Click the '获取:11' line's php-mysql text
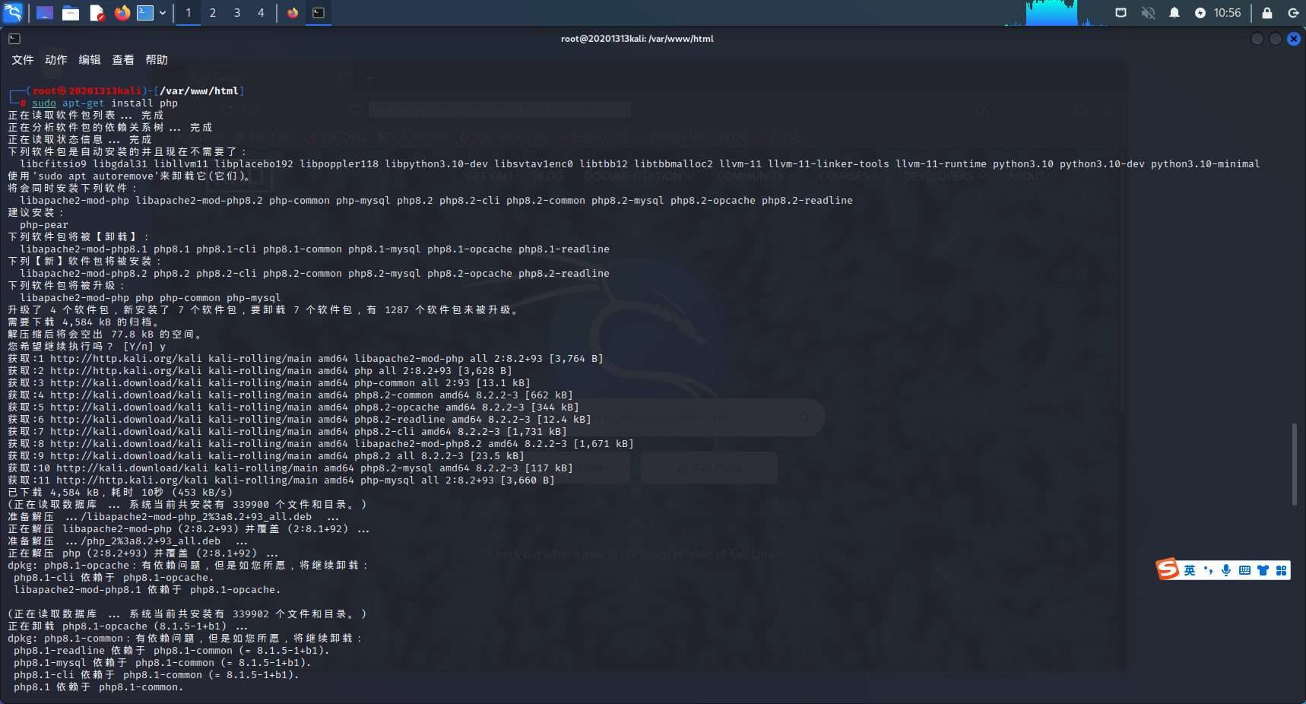Image resolution: width=1306 pixels, height=704 pixels. coord(388,480)
